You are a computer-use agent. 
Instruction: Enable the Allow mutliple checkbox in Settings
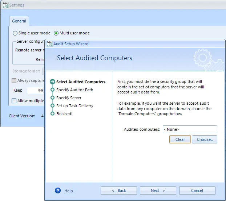coord(14,101)
